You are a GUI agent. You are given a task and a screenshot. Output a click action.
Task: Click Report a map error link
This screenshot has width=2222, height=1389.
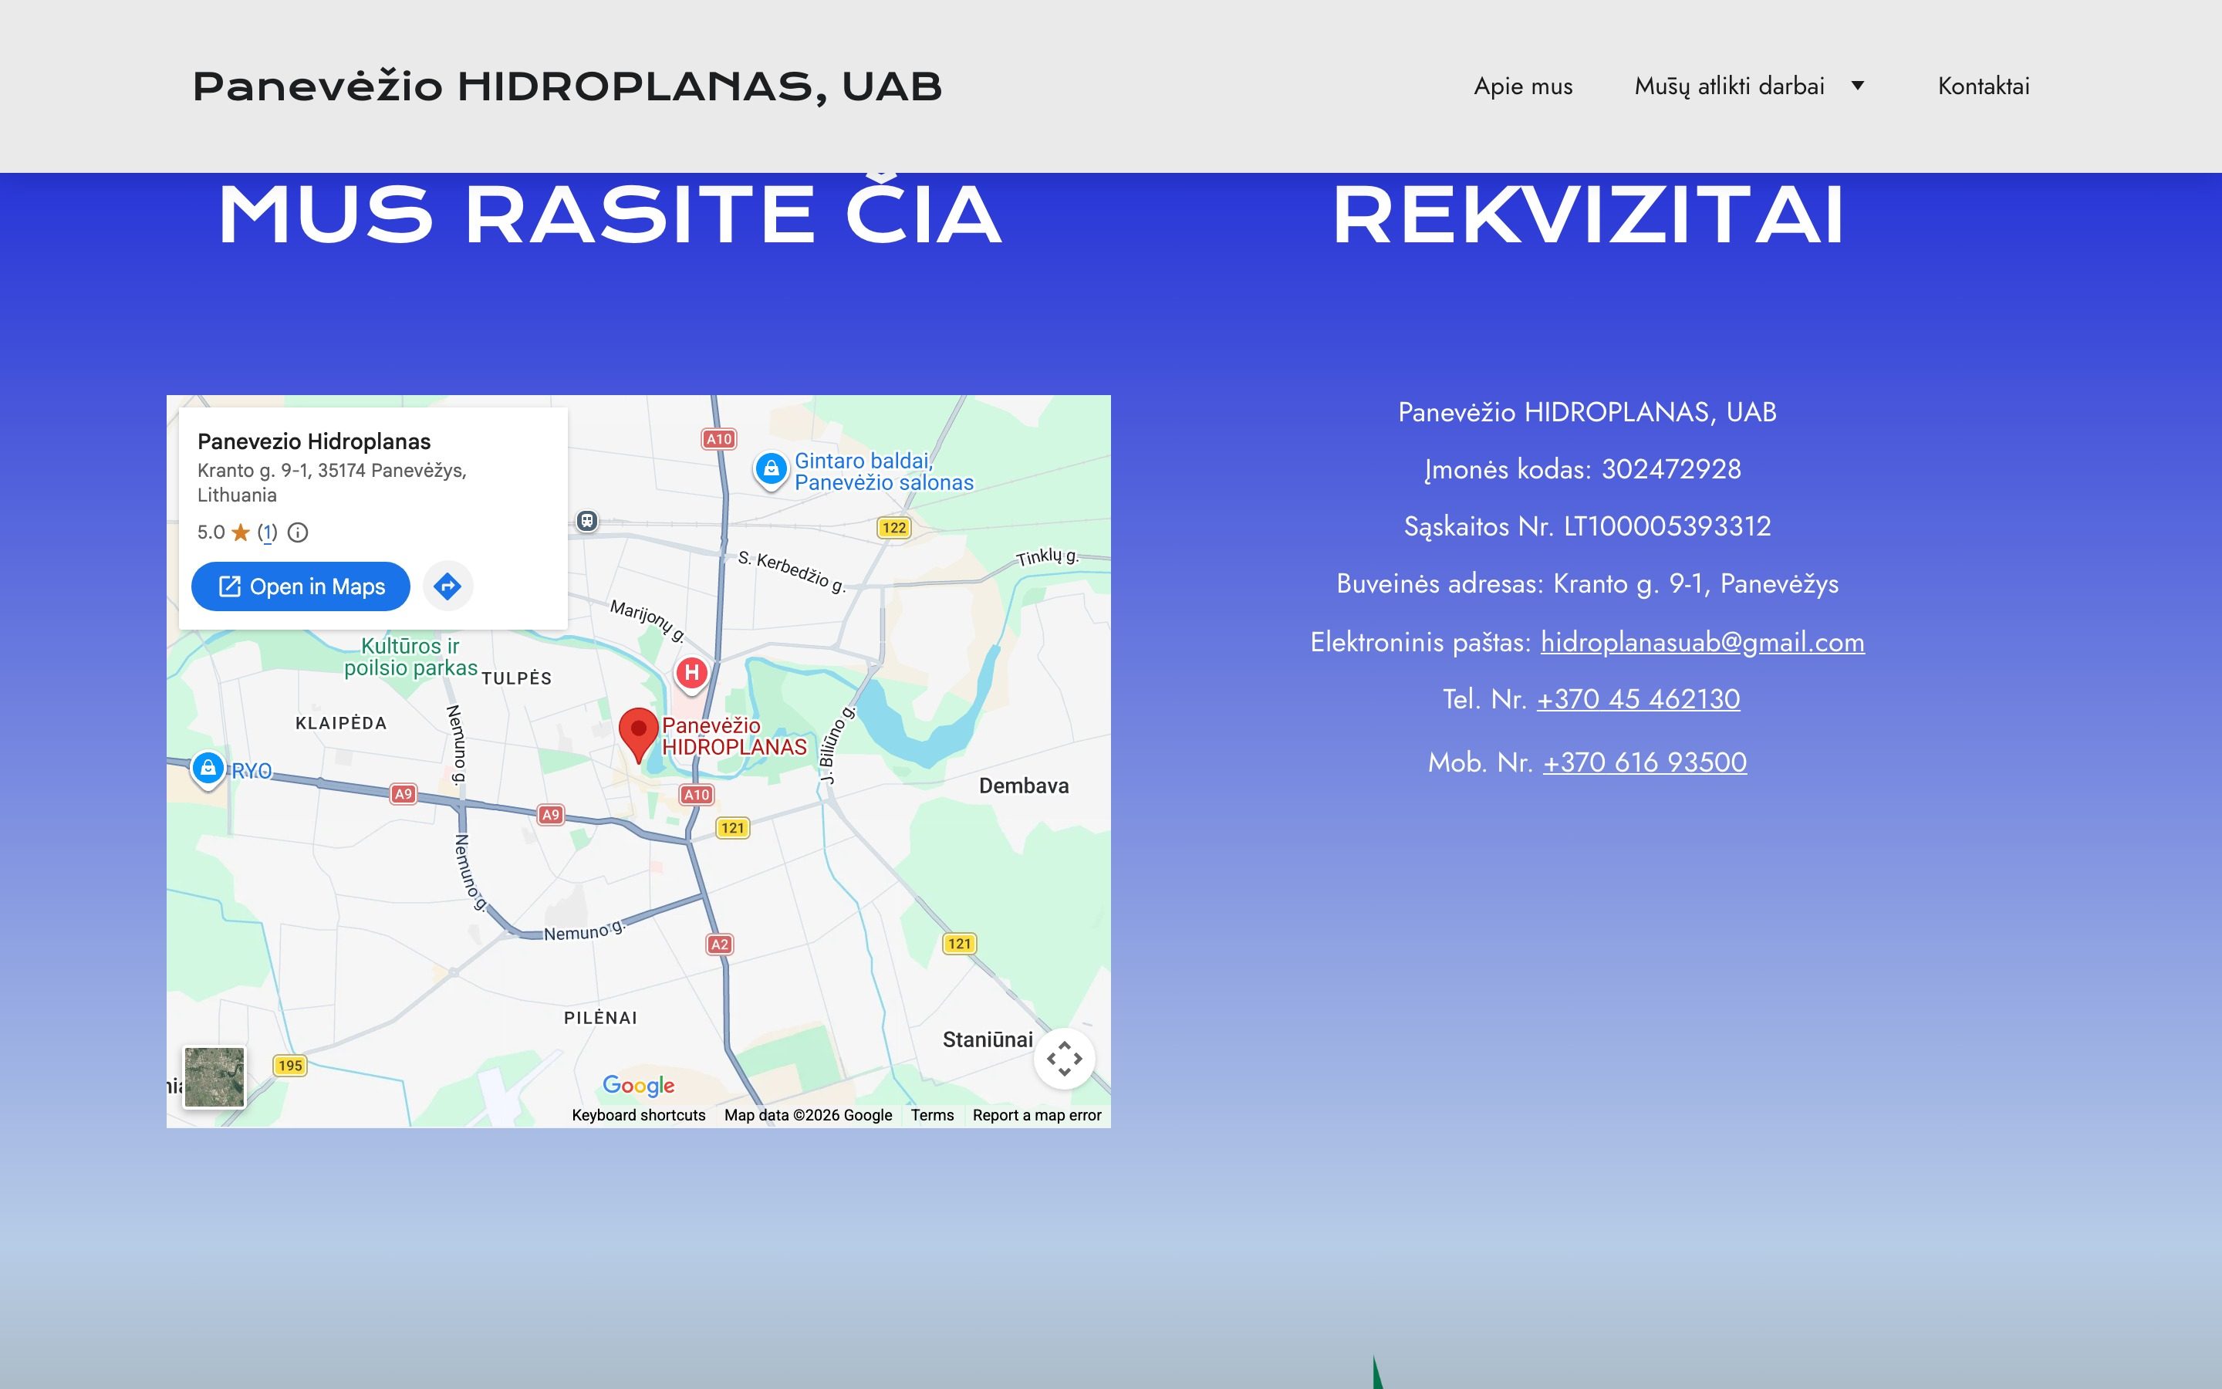point(1037,1114)
